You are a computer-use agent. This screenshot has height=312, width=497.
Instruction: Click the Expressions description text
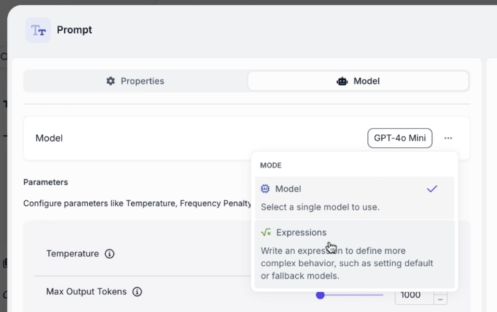coord(347,263)
